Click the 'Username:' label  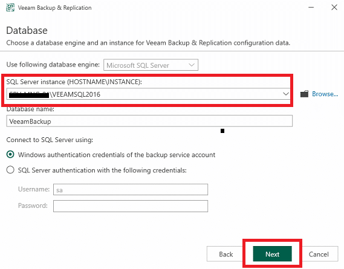coord(34,189)
